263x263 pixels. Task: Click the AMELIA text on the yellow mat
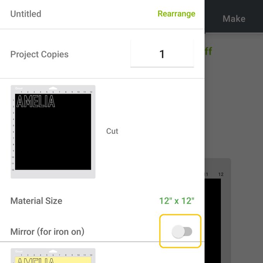pyautogui.click(x=36, y=260)
